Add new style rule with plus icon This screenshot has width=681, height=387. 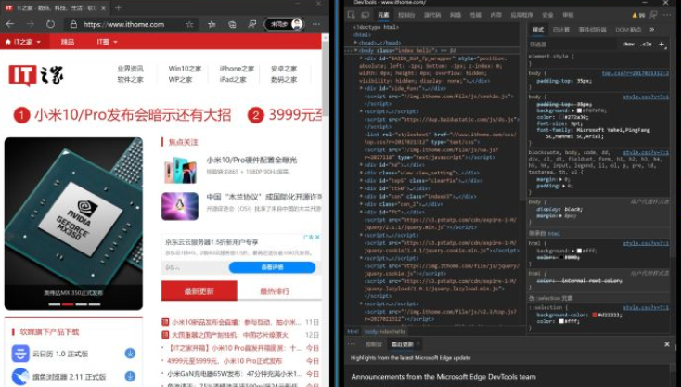[x=662, y=44]
